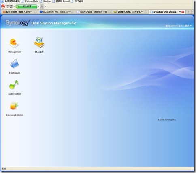Open the Windows bookmark link

tap(45, 2)
